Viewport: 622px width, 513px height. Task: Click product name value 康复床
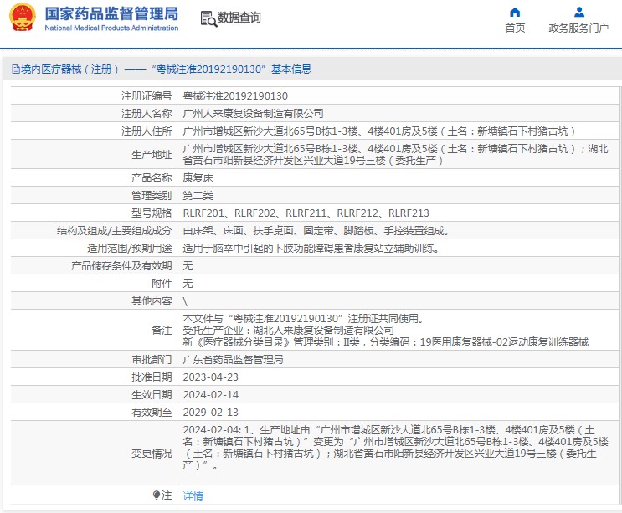coord(197,177)
